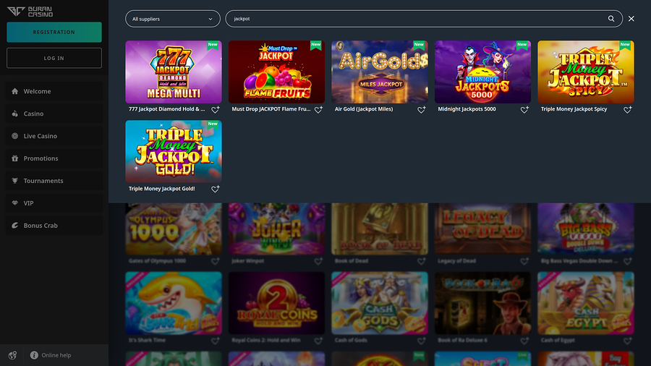The height and width of the screenshot is (366, 651).
Task: Open the Welcome menu item
Action: click(x=54, y=91)
